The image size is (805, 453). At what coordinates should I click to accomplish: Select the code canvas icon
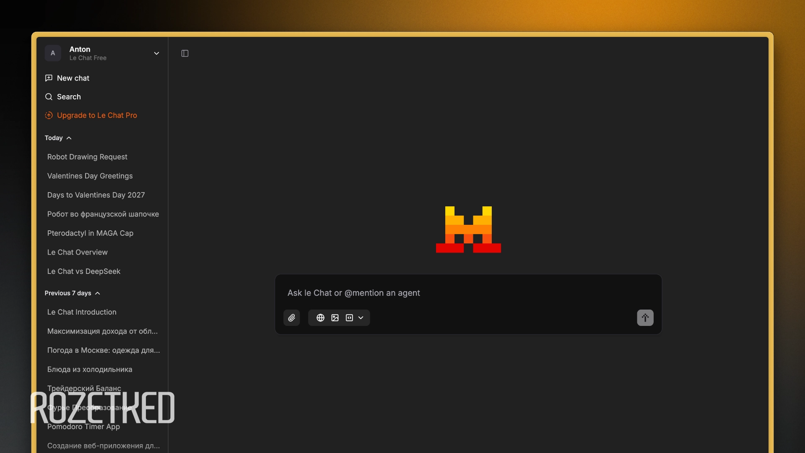(349, 318)
